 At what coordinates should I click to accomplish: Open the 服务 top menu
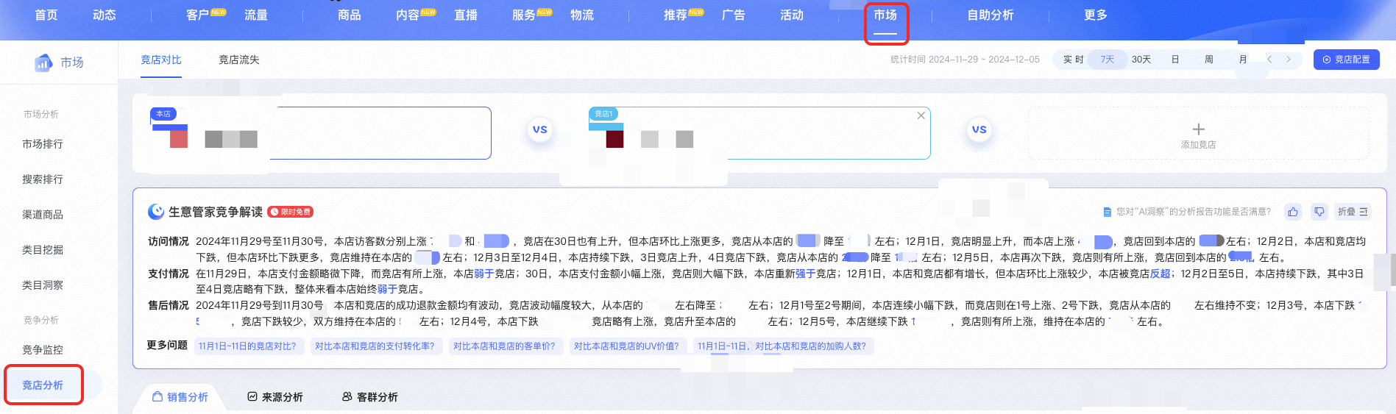524,15
